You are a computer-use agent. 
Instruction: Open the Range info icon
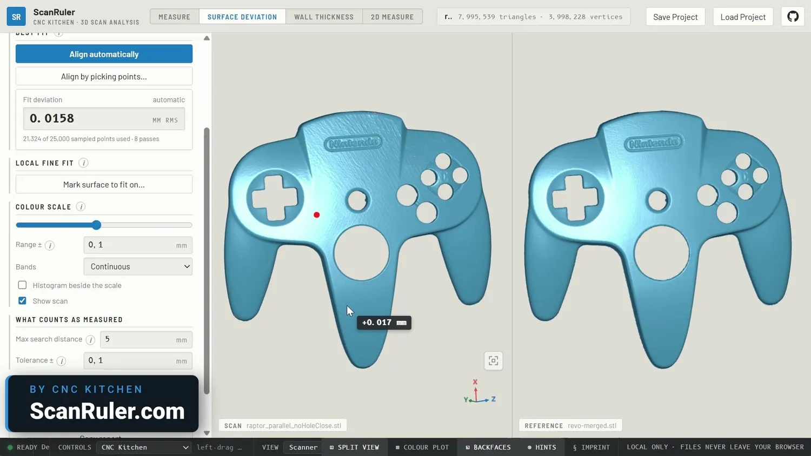pos(50,245)
